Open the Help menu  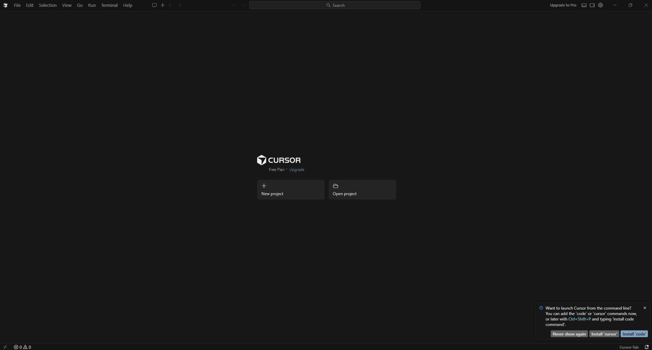click(128, 5)
